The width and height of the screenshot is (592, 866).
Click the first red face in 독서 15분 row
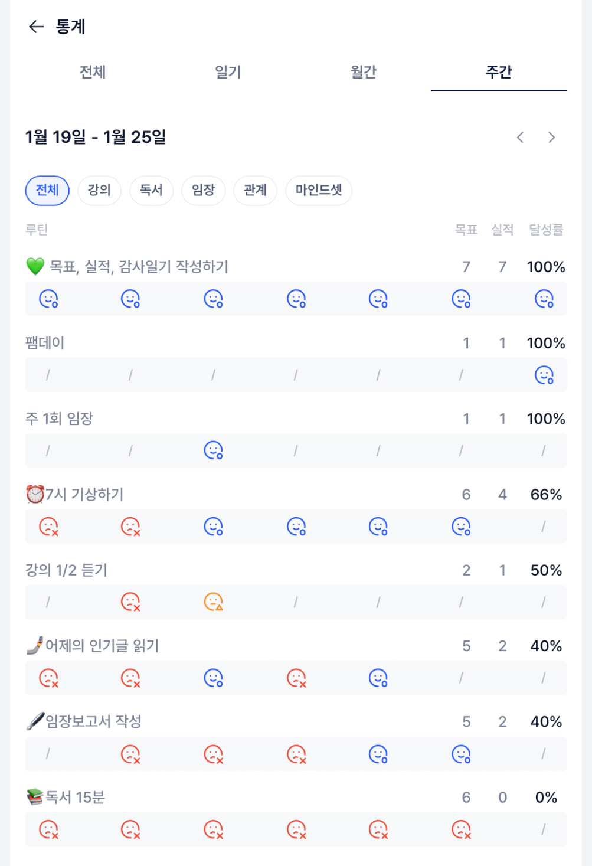coord(48,829)
